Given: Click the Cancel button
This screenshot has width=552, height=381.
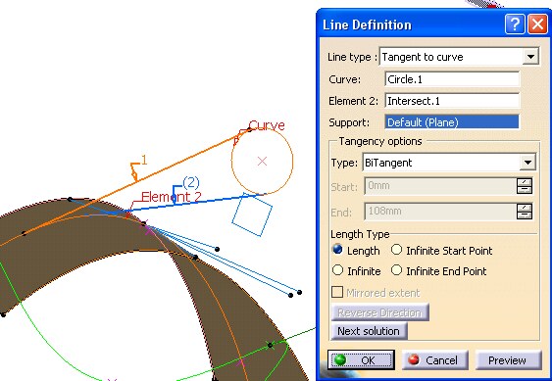Looking at the screenshot, I should click(x=434, y=359).
